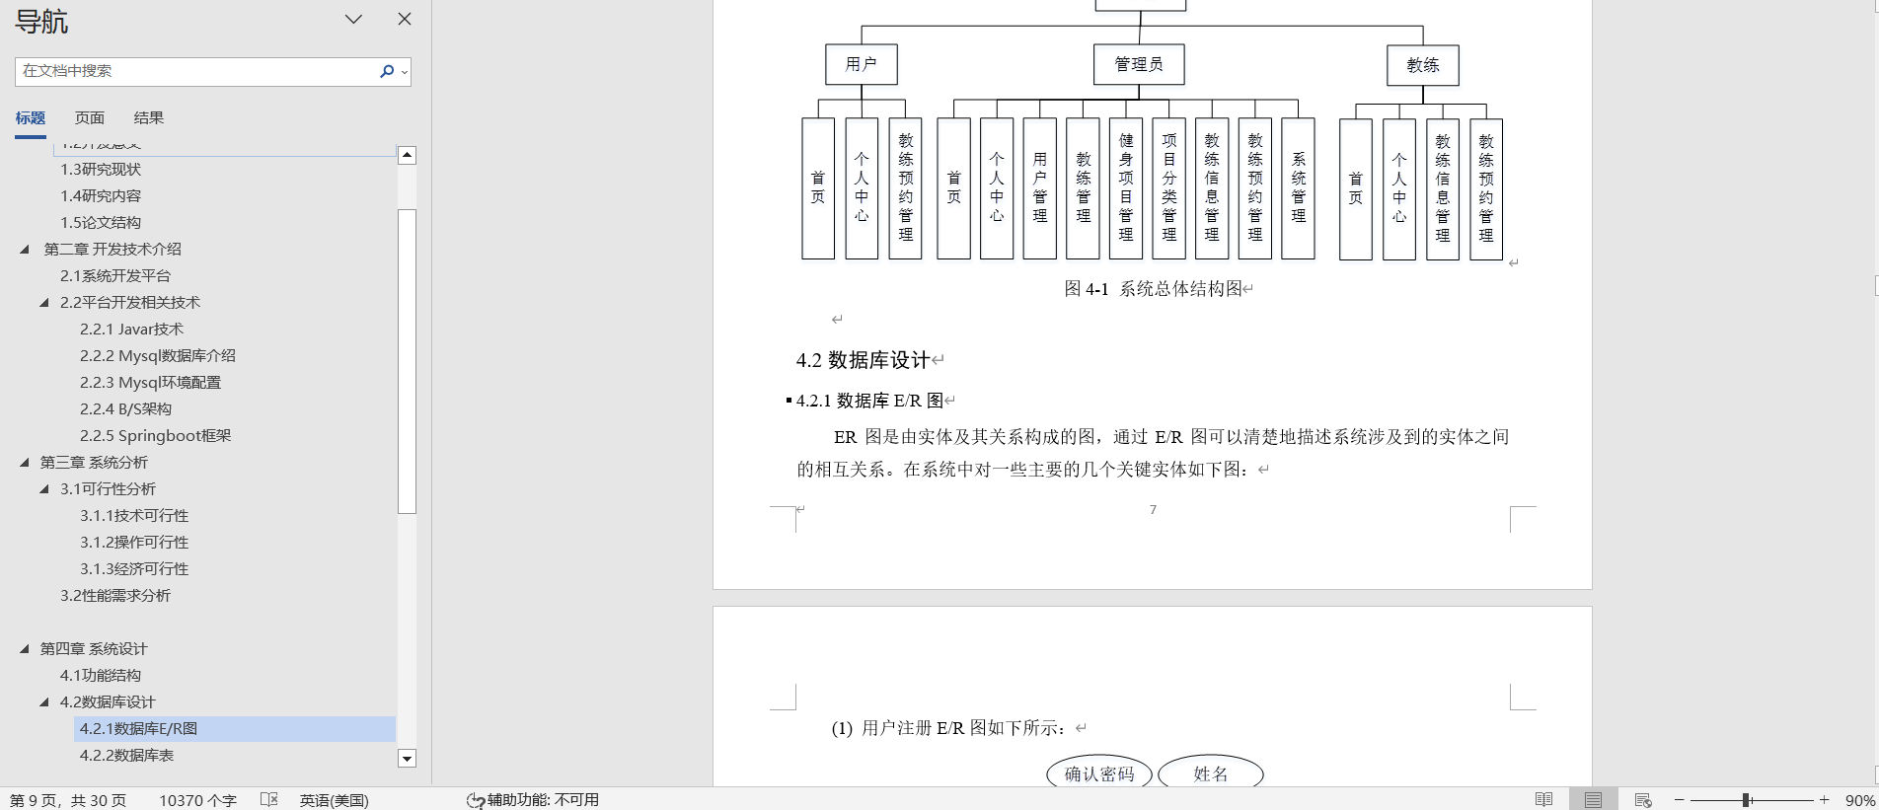The width and height of the screenshot is (1879, 810).
Task: Collapse 第三章 系统分析 heading
Action: 25,463
